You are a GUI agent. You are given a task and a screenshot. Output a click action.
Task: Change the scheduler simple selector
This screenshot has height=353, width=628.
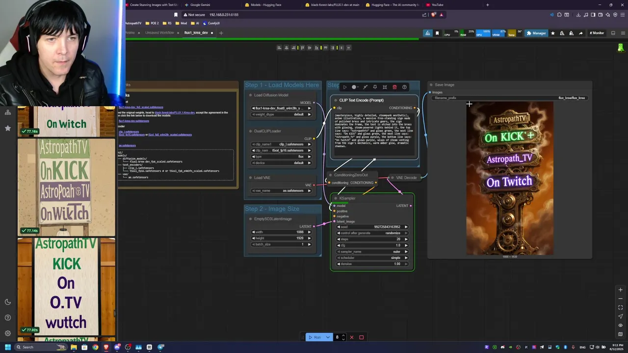point(372,258)
